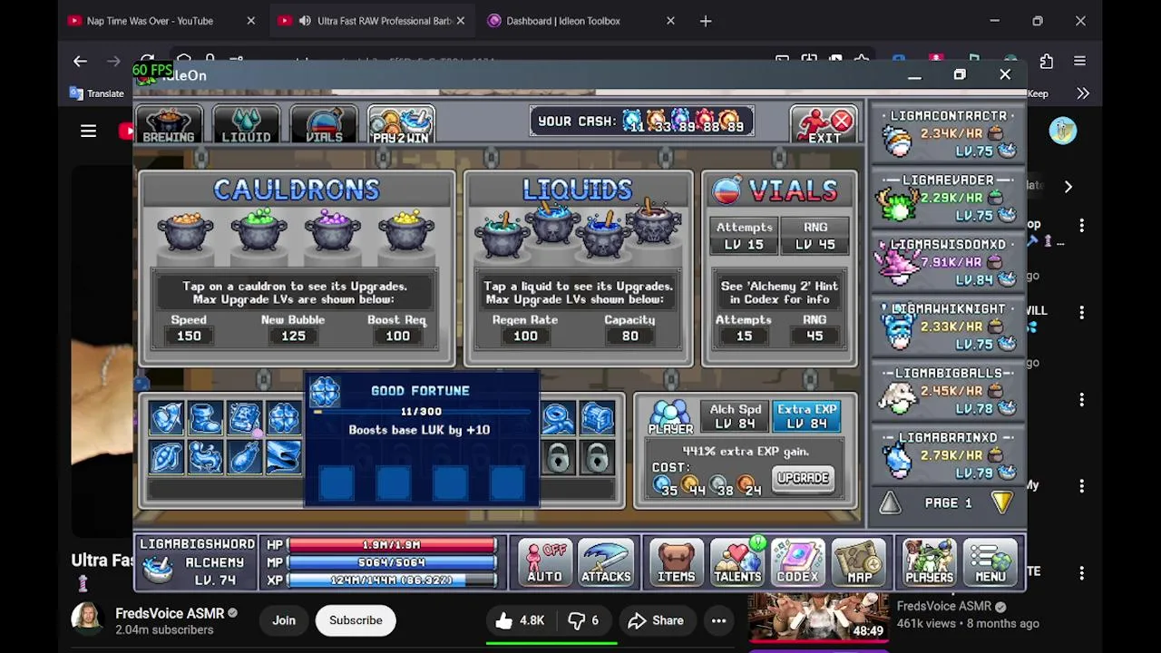
Task: Go to next players page yellow arrow
Action: (1001, 503)
